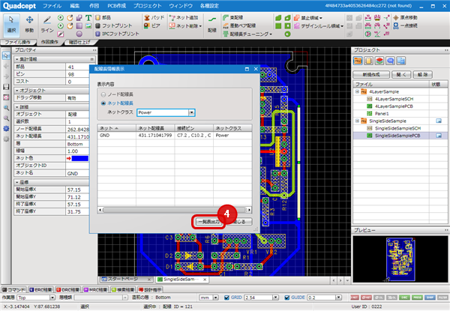This screenshot has height=311, width=450.
Task: Choose the 移動 move tool
Action: (29, 25)
